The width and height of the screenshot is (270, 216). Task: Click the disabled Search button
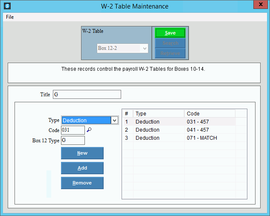170,43
